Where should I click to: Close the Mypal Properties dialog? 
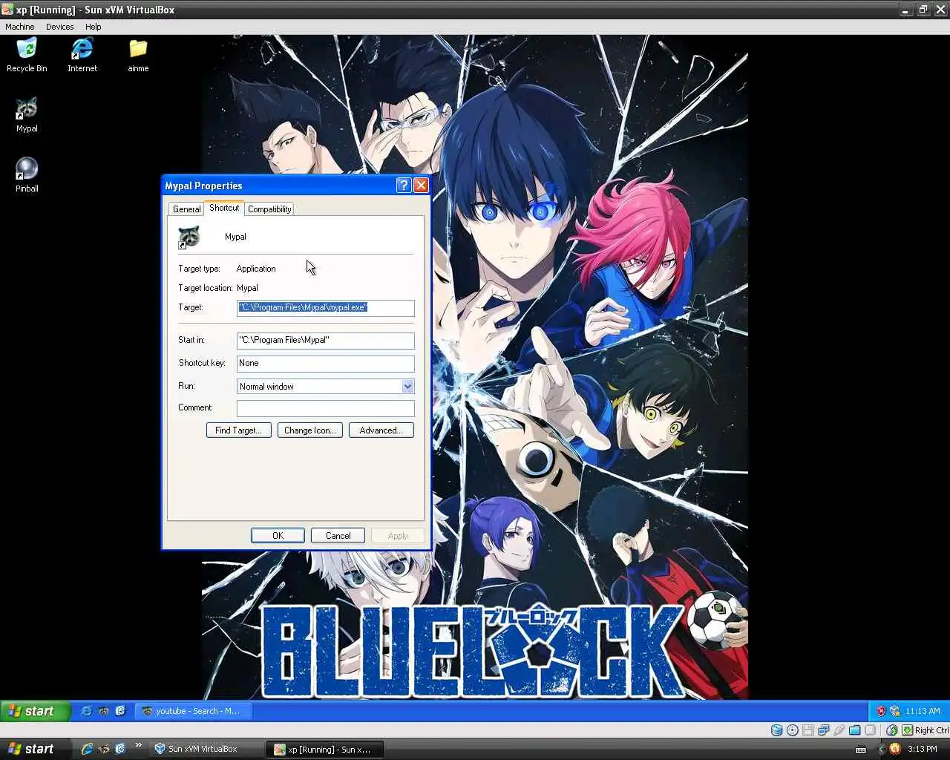421,186
